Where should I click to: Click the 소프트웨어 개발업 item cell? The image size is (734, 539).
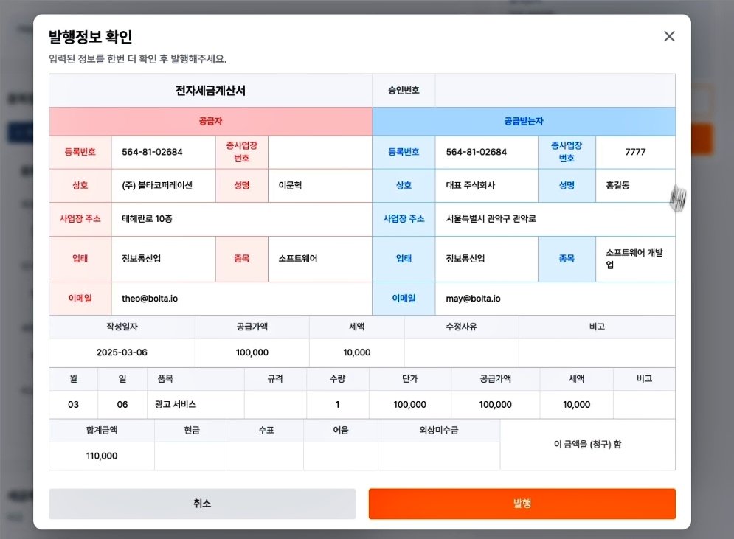(634, 259)
